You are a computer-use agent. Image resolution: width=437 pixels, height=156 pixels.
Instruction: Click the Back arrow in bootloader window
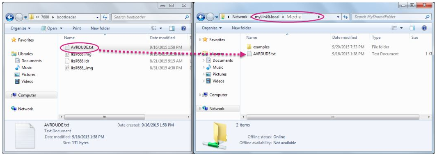(10, 17)
